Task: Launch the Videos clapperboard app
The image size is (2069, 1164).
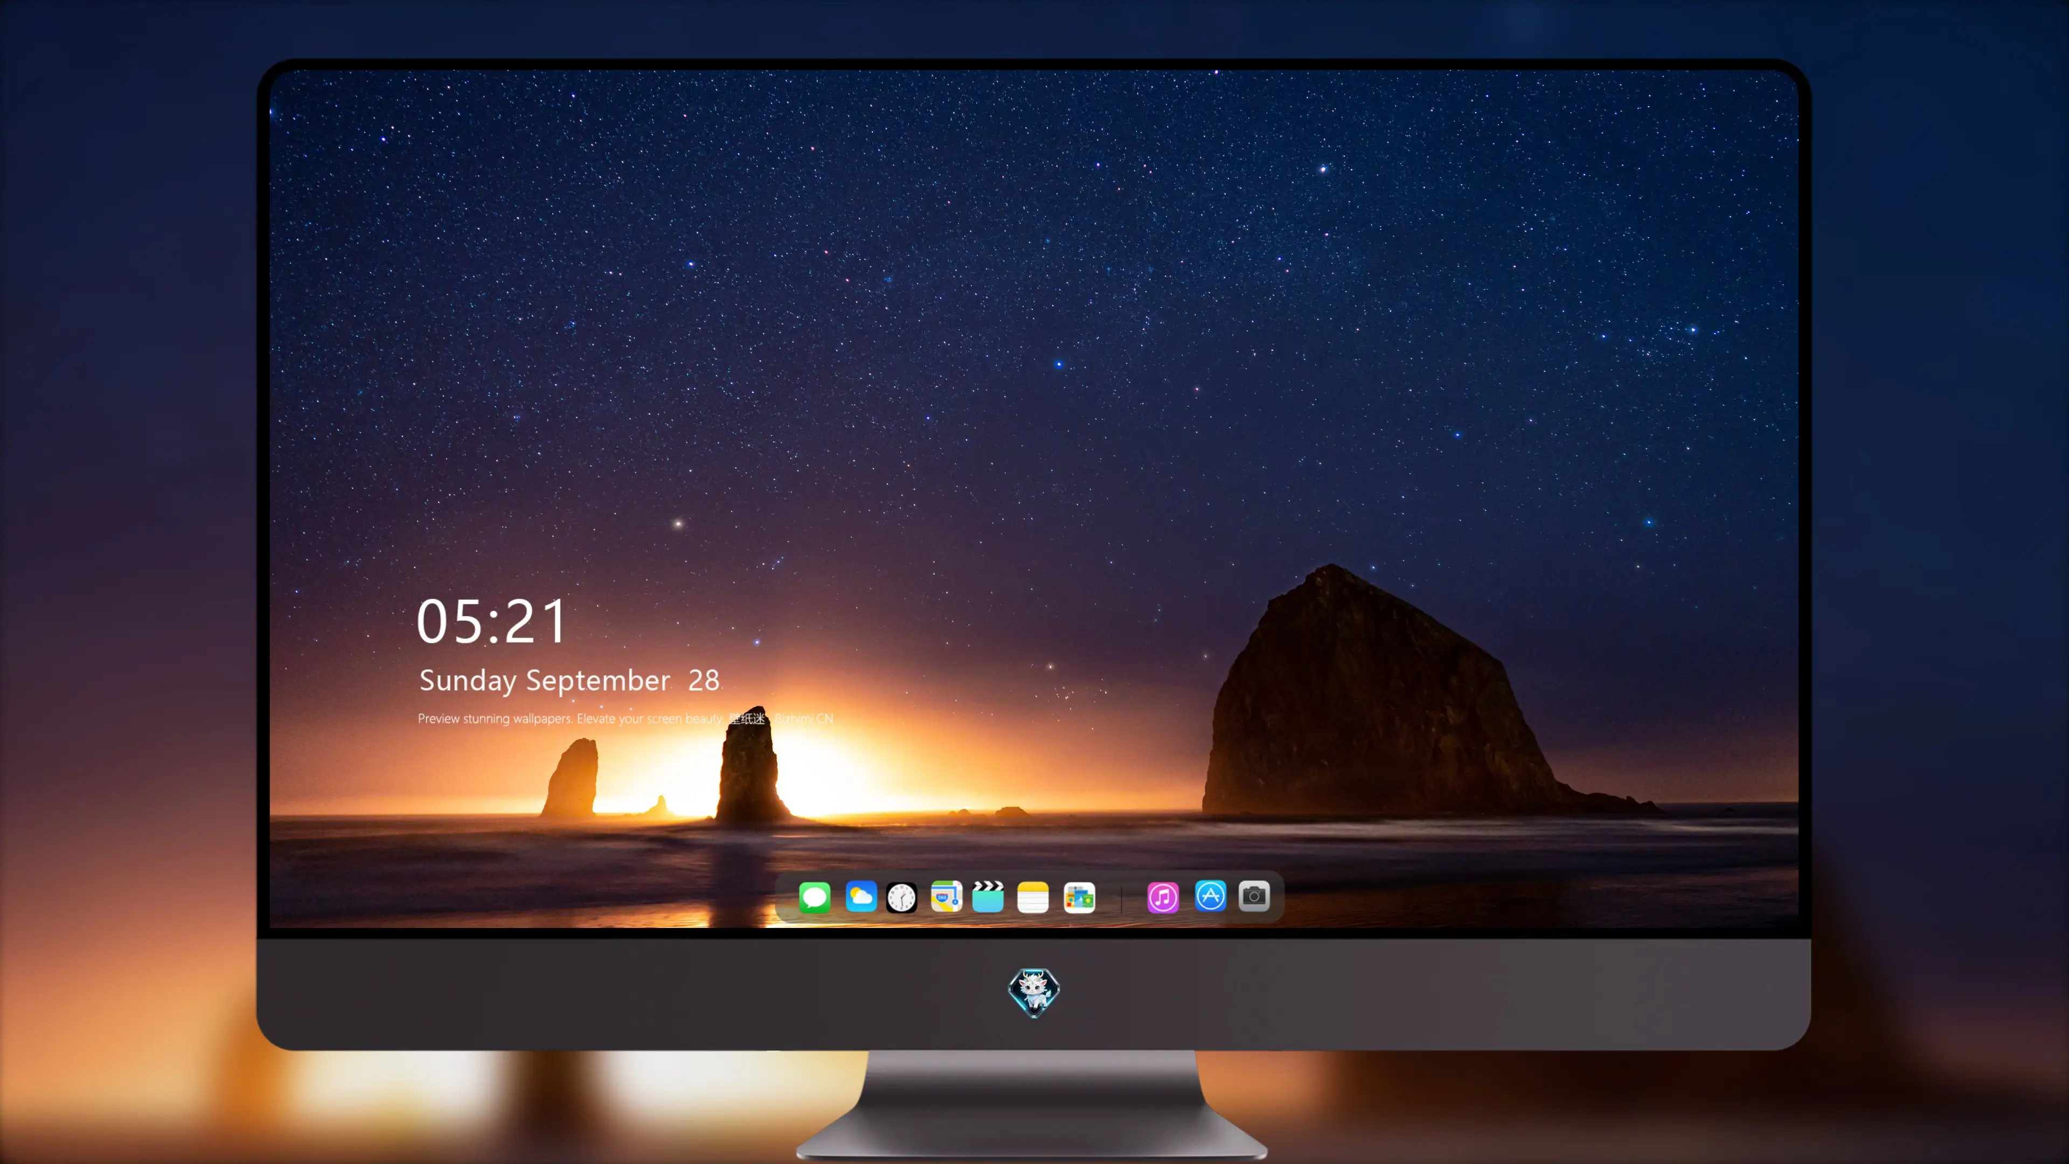Action: click(x=988, y=897)
